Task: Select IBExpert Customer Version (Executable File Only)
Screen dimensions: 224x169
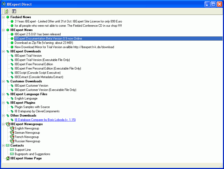Action: pyautogui.click(x=45, y=90)
